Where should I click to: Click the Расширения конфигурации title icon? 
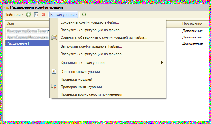pyautogui.click(x=6, y=7)
